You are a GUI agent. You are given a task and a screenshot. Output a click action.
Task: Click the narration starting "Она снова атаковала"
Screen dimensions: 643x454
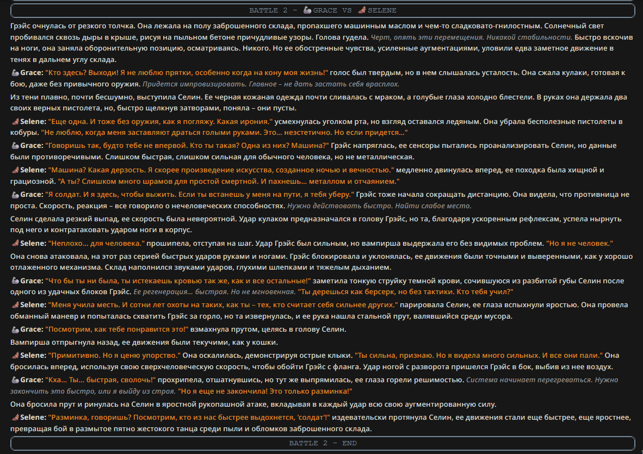click(321, 262)
